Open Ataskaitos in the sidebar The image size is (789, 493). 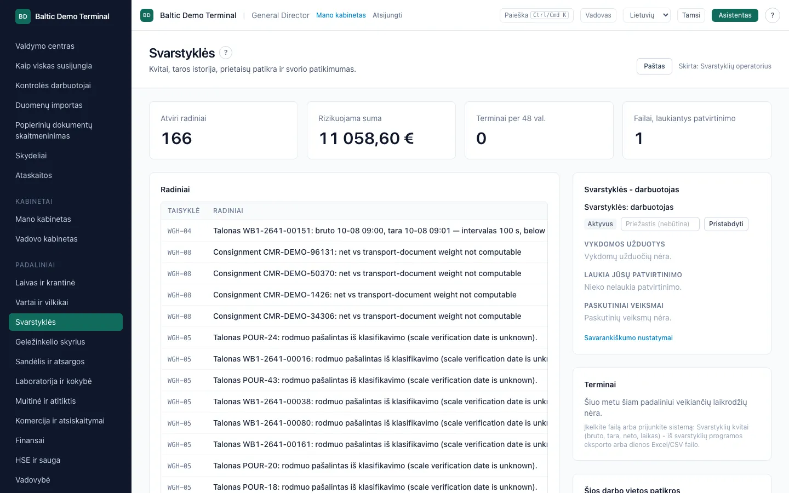point(66,175)
